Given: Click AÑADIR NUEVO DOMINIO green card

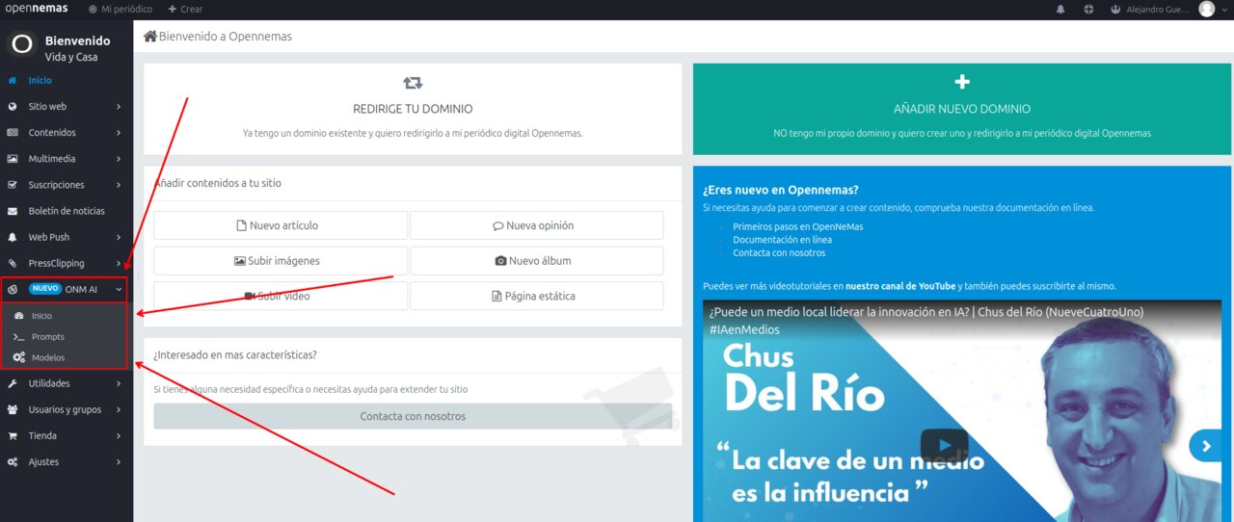Looking at the screenshot, I should pos(961,109).
